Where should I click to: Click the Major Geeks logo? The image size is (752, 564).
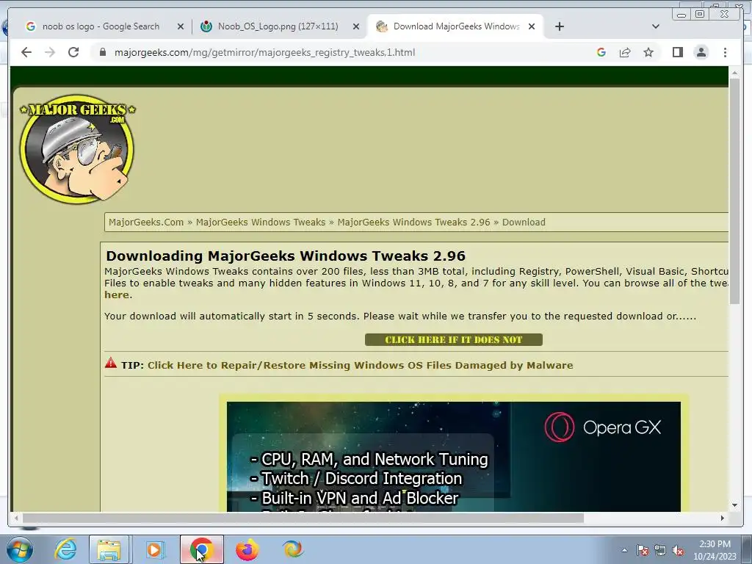(77, 148)
